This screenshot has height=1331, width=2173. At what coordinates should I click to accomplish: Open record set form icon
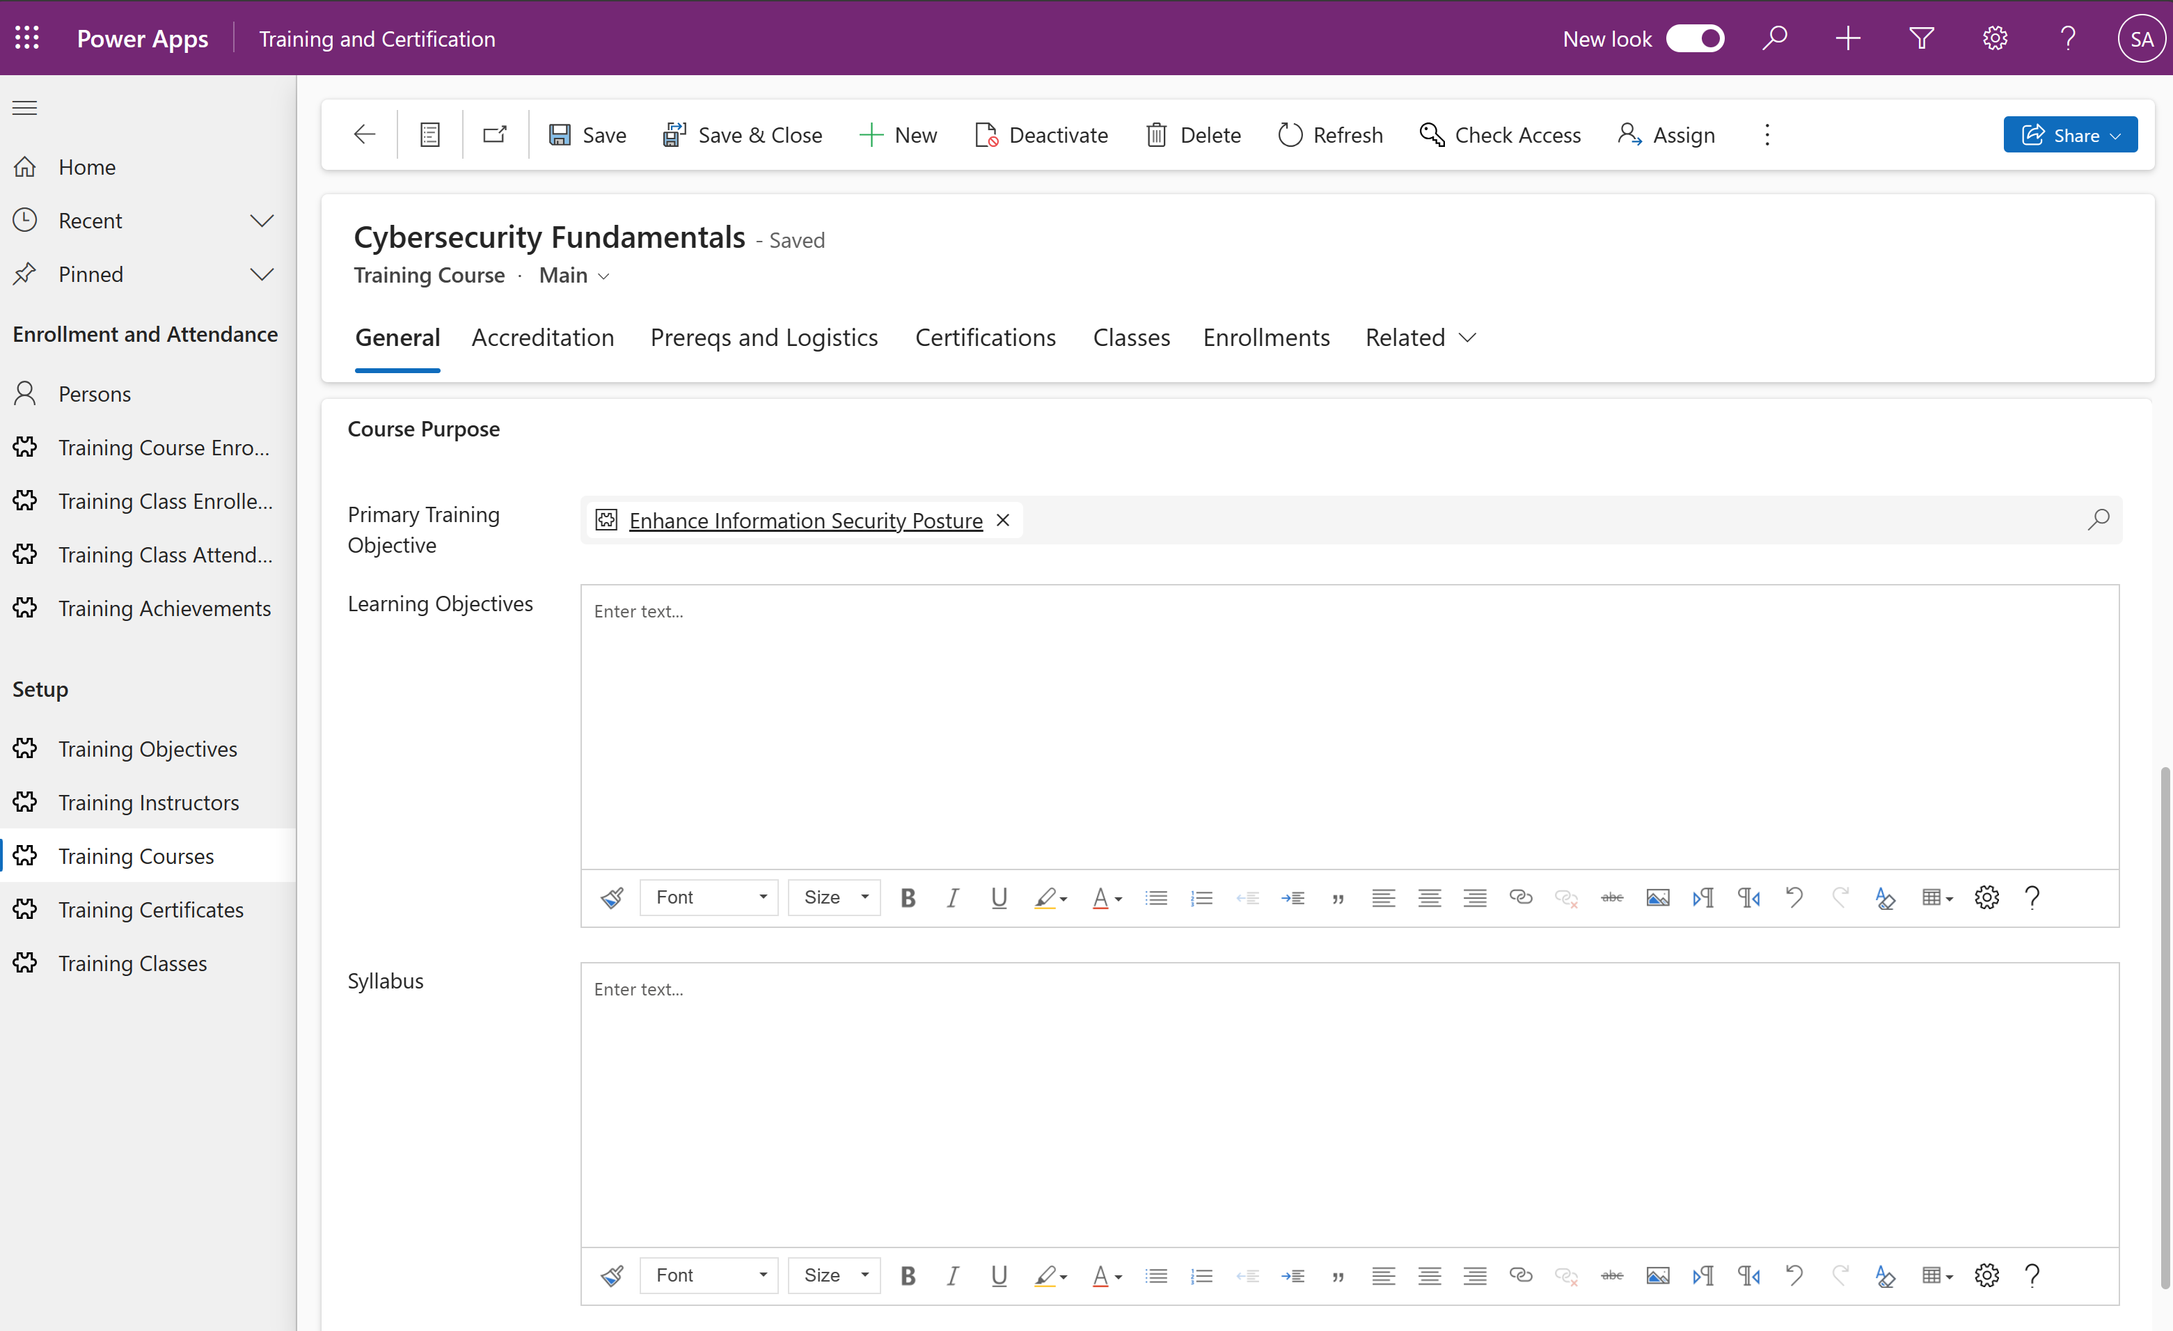click(x=430, y=134)
